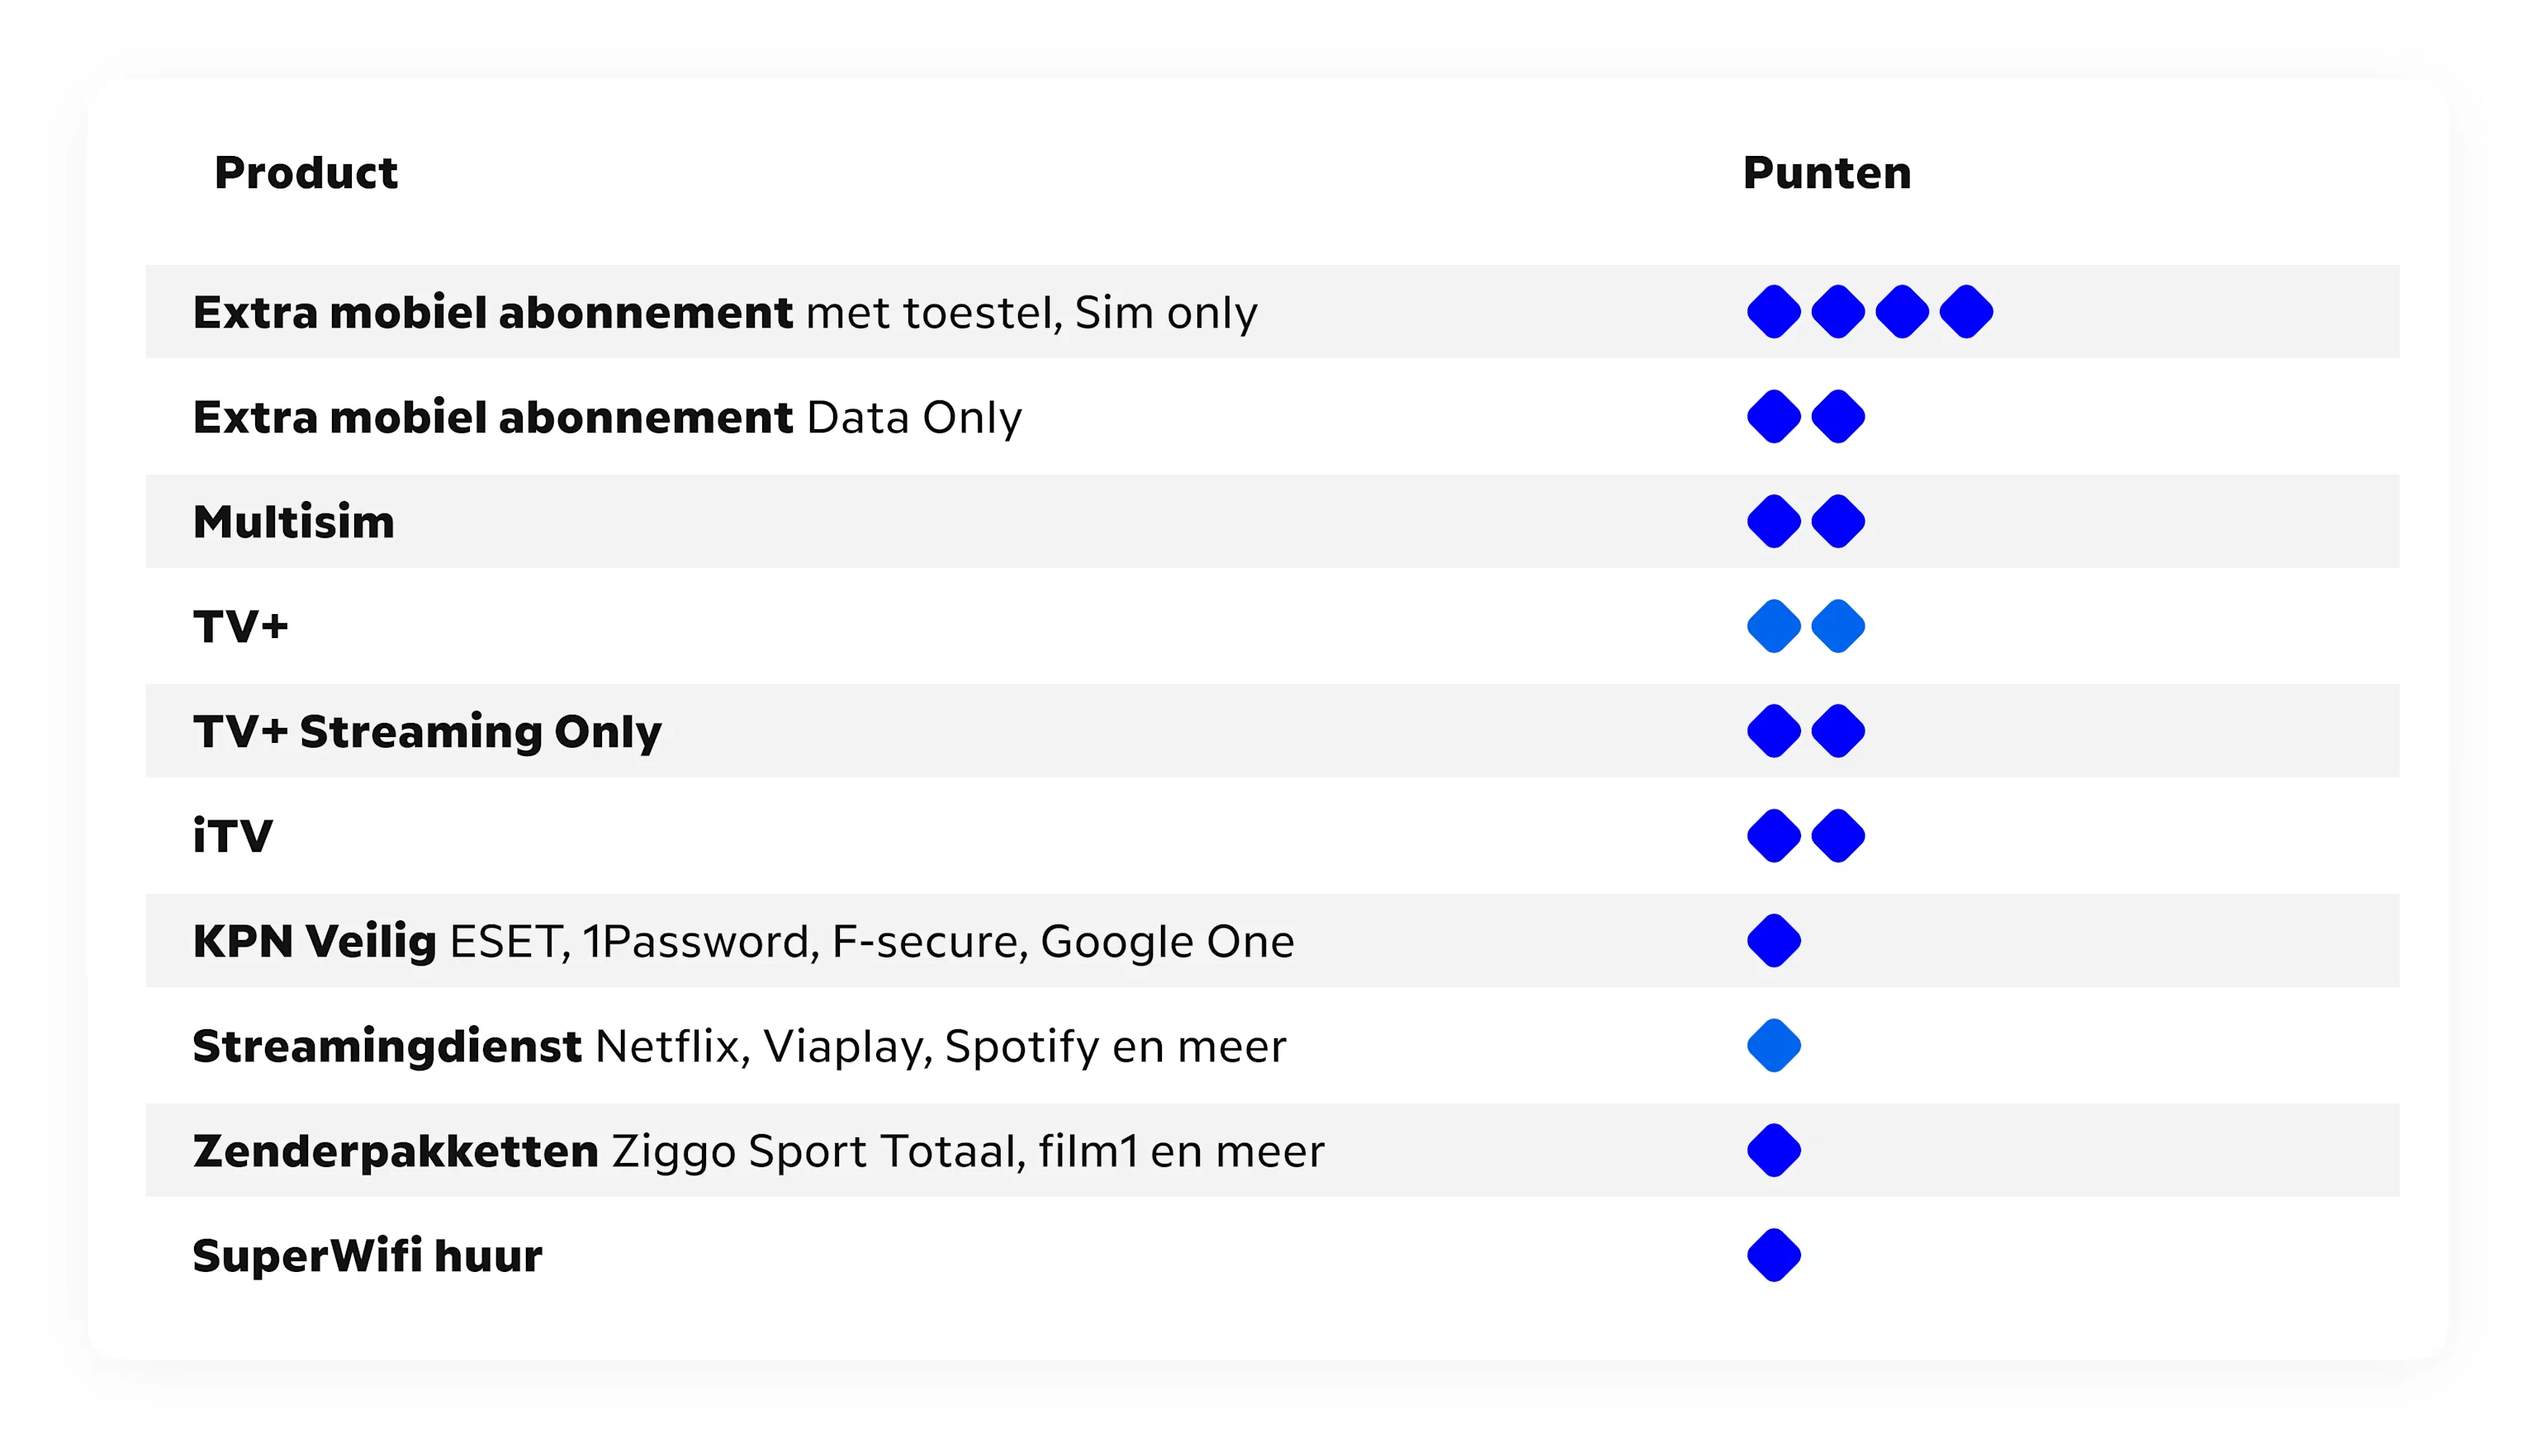This screenshot has height=1456, width=2536.
Task: Select the Multisim product label
Action: [293, 522]
